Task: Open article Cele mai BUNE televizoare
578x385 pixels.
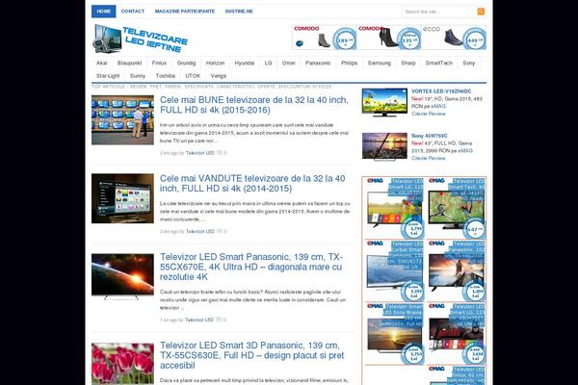Action: [253, 105]
